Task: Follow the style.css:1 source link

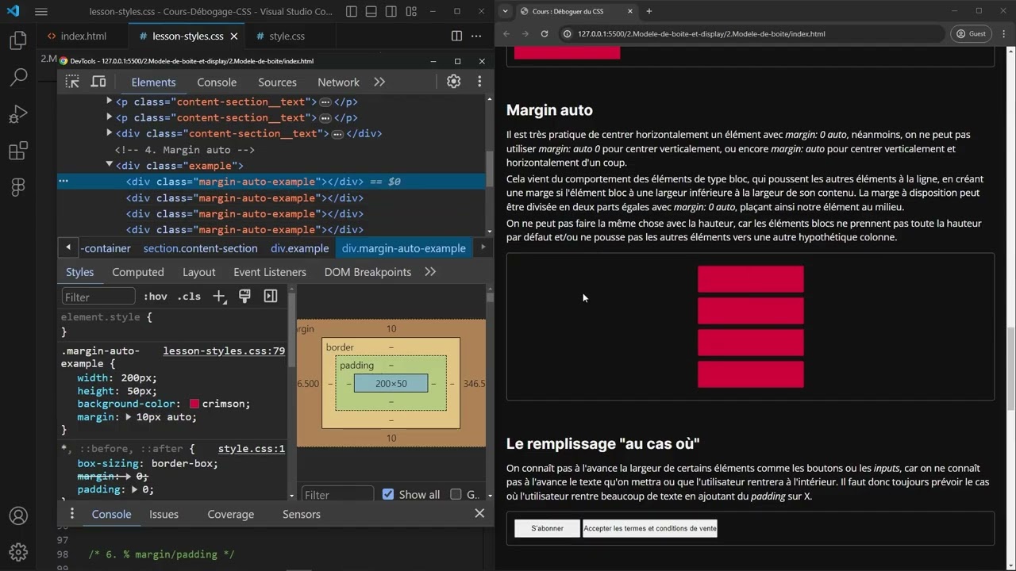Action: [x=252, y=448]
